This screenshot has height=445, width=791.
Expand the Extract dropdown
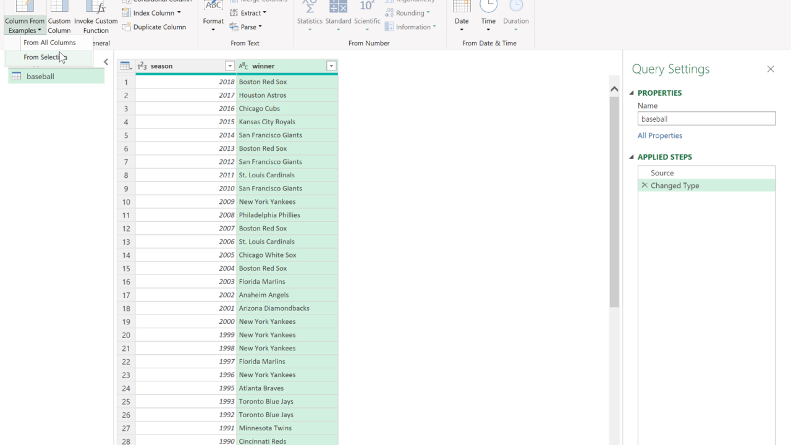click(248, 13)
